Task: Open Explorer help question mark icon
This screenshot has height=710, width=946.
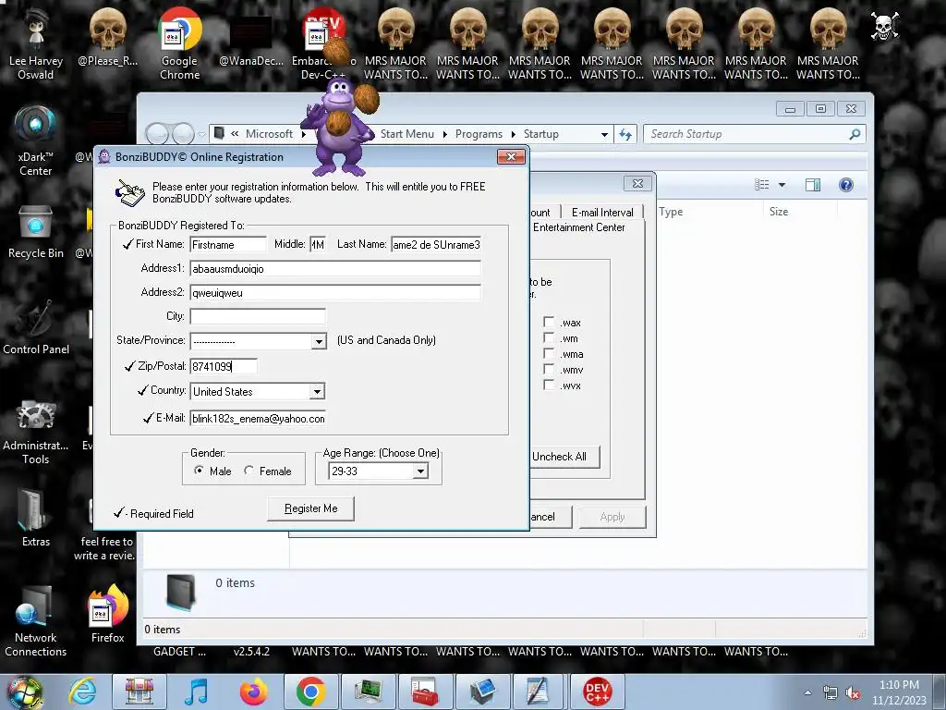Action: point(846,185)
